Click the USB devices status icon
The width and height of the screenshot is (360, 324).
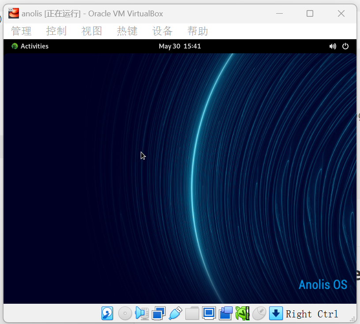pyautogui.click(x=176, y=313)
